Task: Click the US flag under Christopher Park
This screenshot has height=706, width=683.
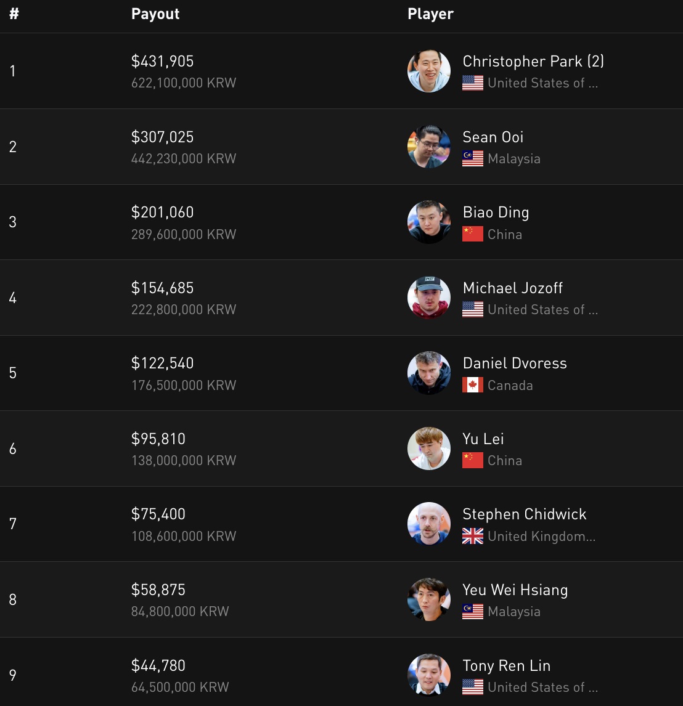Action: click(473, 83)
